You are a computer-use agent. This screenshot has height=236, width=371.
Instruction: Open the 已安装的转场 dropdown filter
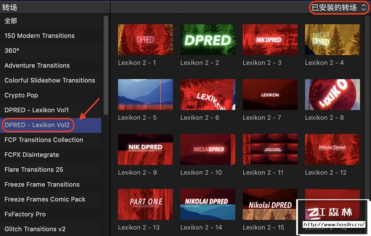click(339, 8)
